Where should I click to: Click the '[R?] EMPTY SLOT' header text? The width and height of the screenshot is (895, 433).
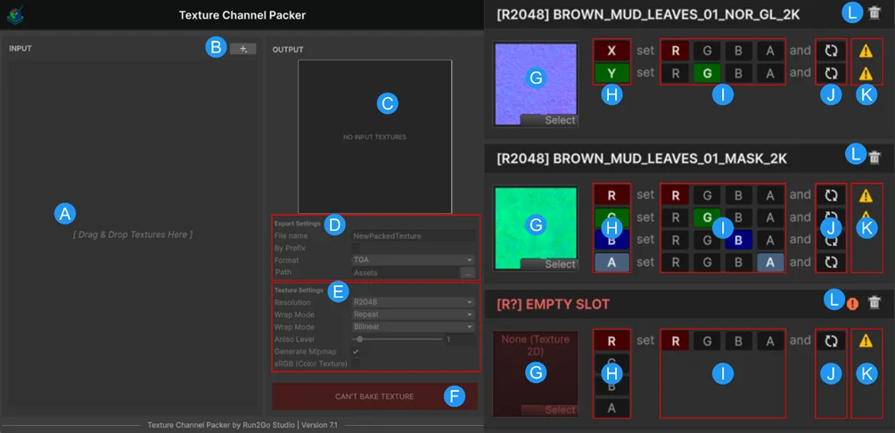(x=553, y=304)
